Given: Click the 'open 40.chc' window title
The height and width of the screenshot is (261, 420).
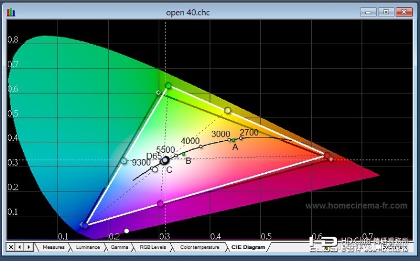Looking at the screenshot, I should click(x=188, y=13).
